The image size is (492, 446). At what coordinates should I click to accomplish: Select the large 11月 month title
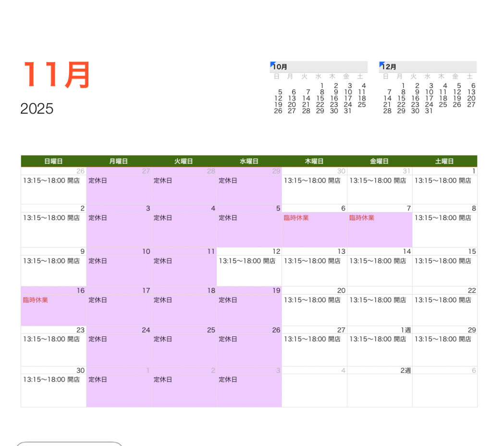click(x=57, y=75)
